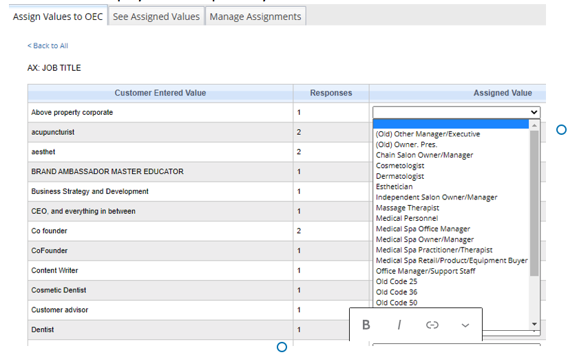Screen dimensions: 568x357
Task: Open Assigned Value dropdown for Above property corporate
Action: 456,112
